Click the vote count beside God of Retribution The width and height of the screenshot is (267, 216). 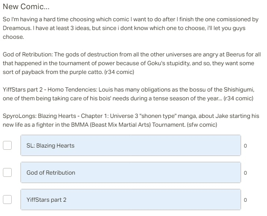pos(245,173)
